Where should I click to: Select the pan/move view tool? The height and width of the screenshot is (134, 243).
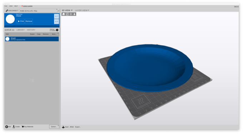pos(71,14)
